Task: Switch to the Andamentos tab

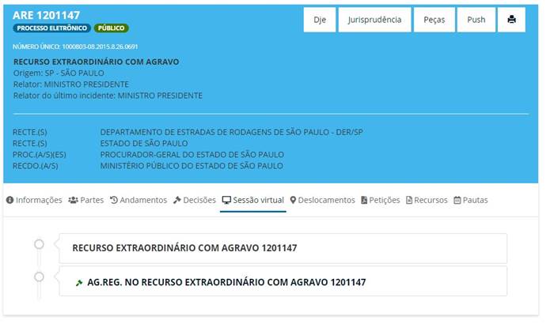Action: 138,201
